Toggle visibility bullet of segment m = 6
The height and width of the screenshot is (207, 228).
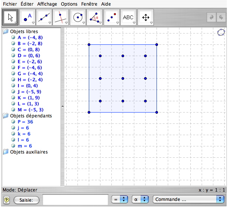13,146
